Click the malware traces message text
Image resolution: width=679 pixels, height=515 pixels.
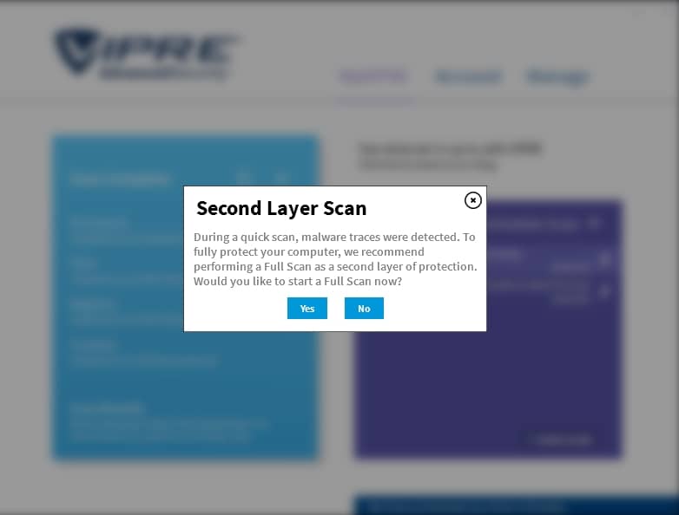[335, 259]
